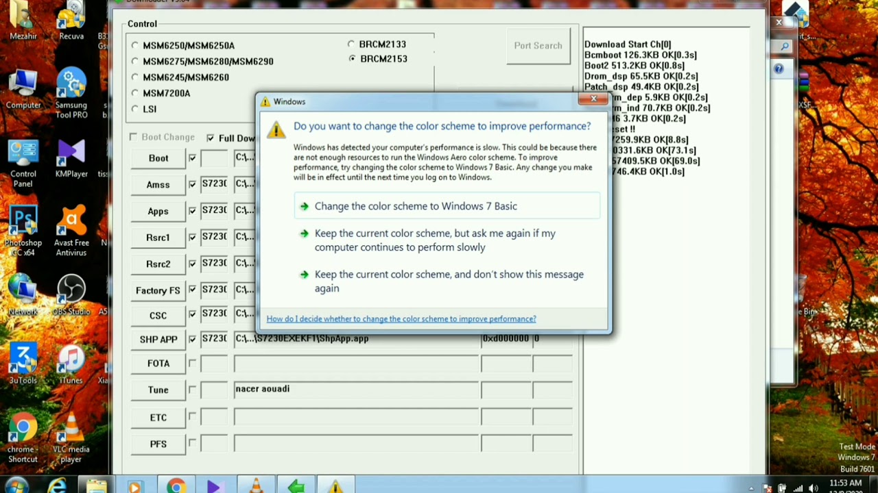Click the volume speaker tray icon
Screen dimensions: 878x493
coord(814,488)
